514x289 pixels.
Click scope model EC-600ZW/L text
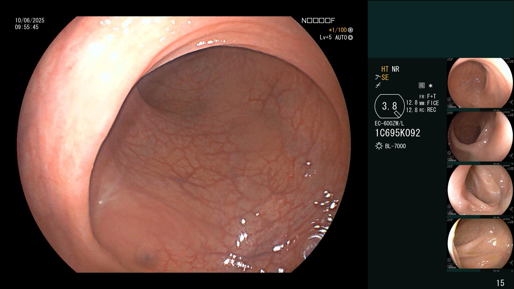coord(390,123)
